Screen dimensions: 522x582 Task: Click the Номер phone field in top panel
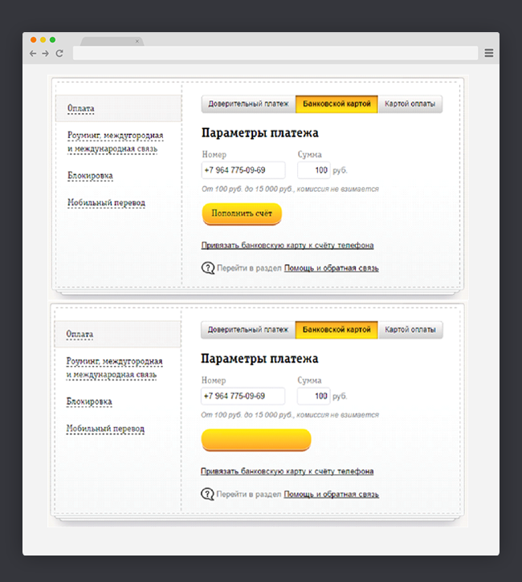point(243,170)
